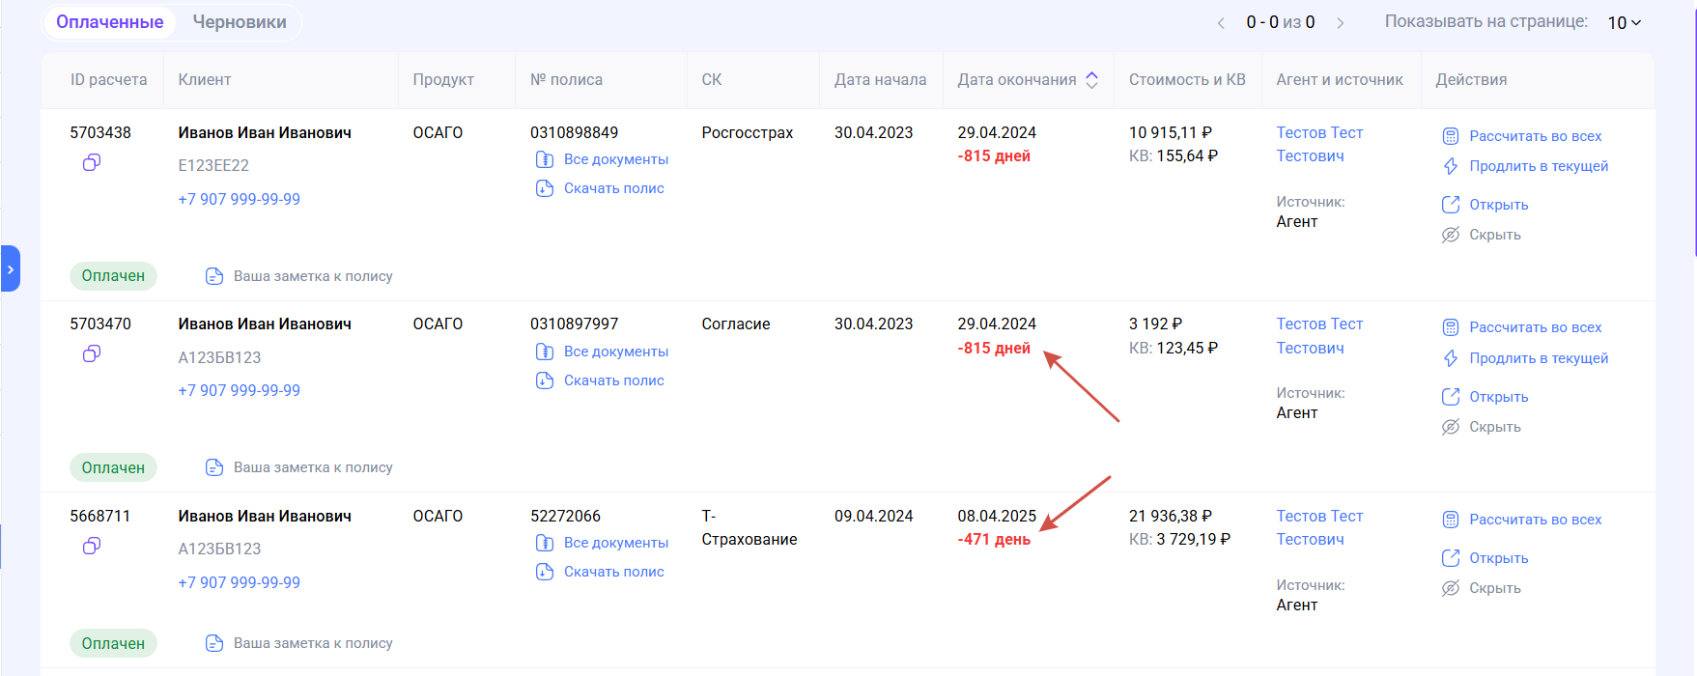The image size is (1697, 676).
Task: Open Все документы for policy 52272066
Action: coord(615,543)
